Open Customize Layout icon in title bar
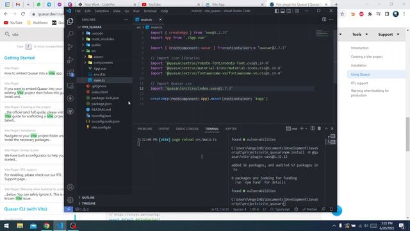Viewport: 410px width, 231px height. point(297,11)
